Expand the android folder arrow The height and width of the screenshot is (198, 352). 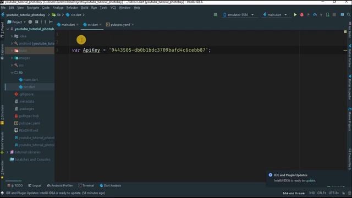coord(12,43)
